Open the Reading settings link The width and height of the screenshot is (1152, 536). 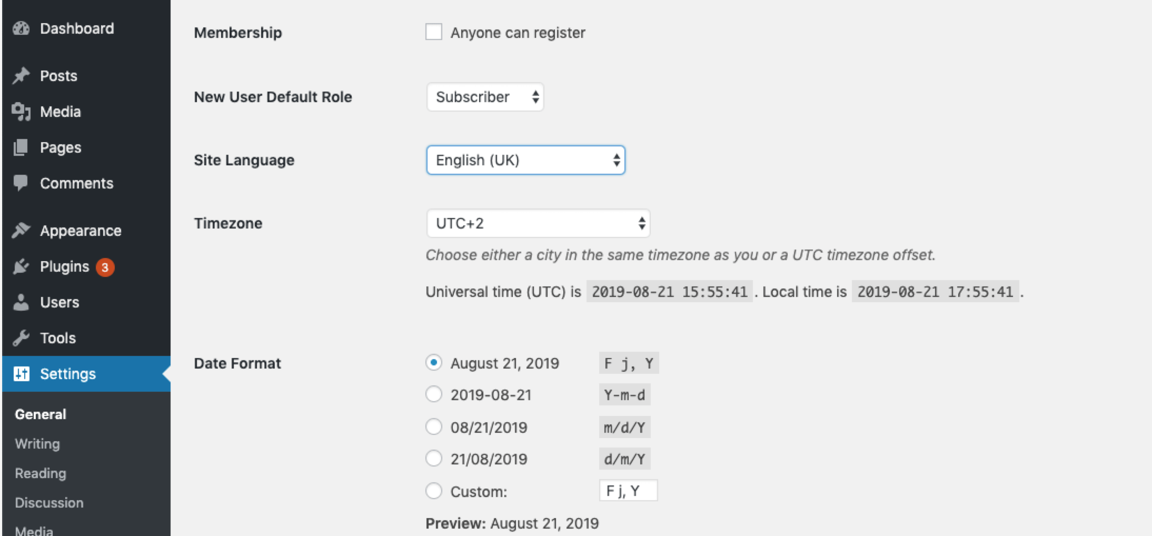pos(41,473)
